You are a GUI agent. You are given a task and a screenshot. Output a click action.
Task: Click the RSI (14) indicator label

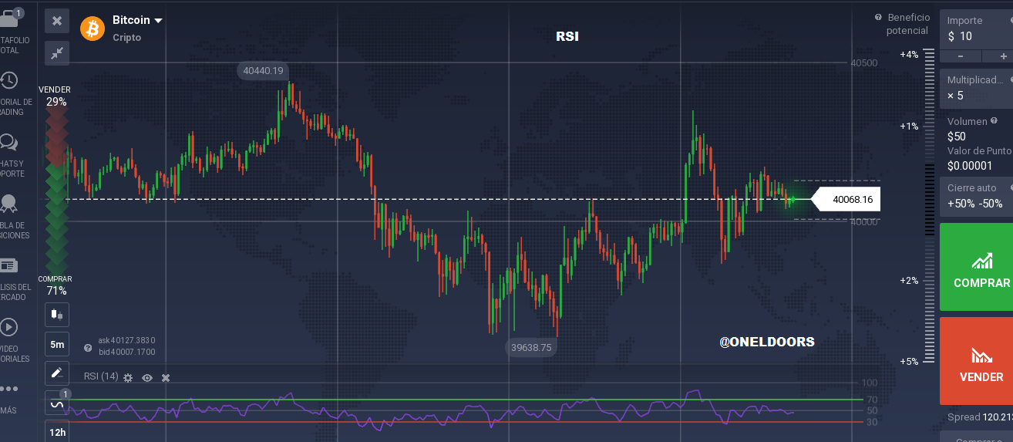pos(101,376)
